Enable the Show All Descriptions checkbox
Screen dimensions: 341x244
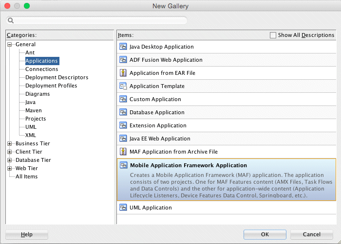coord(273,35)
